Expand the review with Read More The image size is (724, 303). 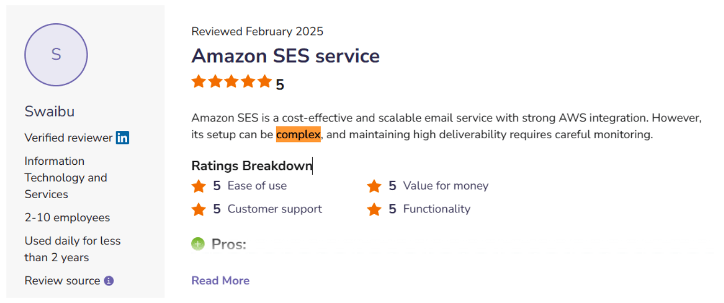pyautogui.click(x=220, y=281)
